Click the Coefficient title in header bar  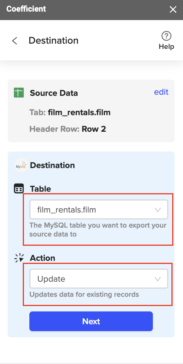pos(26,9)
